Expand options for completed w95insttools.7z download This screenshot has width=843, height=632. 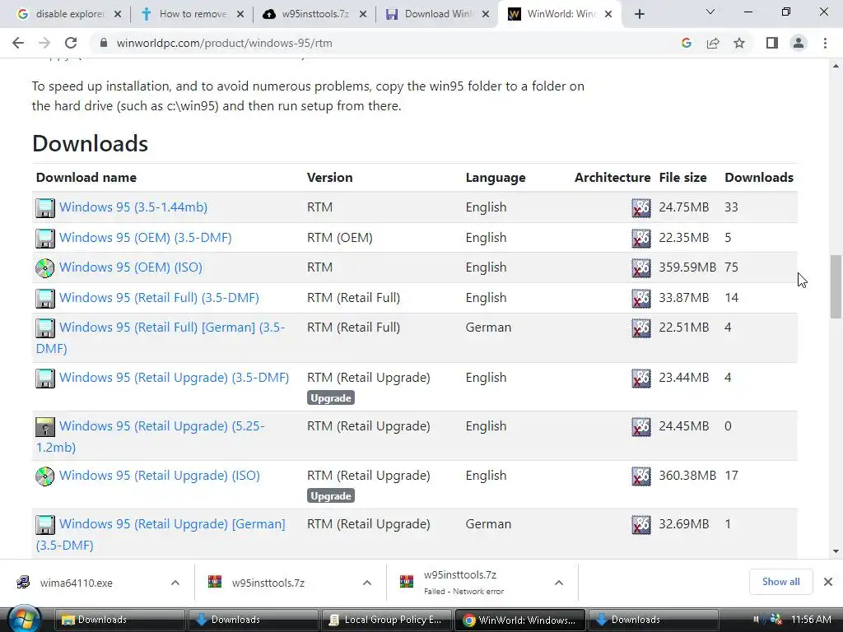pyautogui.click(x=367, y=583)
